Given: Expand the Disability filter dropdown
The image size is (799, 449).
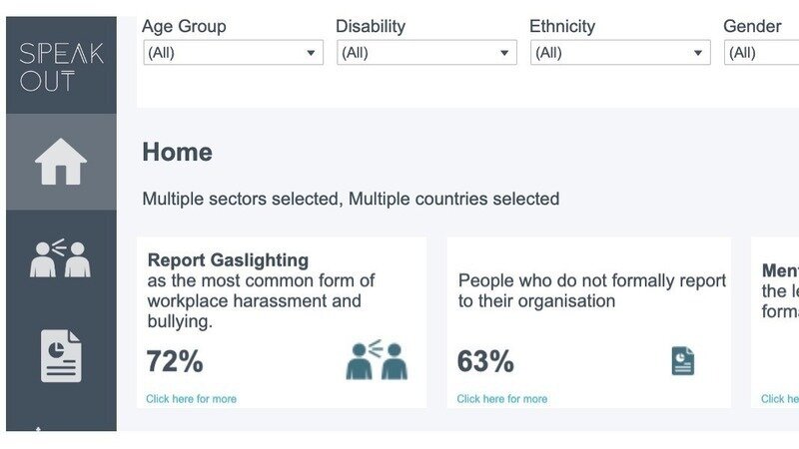Looking at the screenshot, I should [427, 53].
